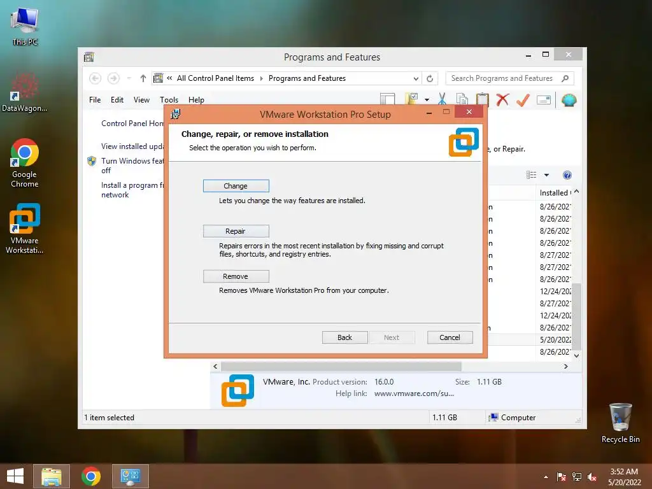Open Chrome from the taskbar
The height and width of the screenshot is (489, 652).
91,476
